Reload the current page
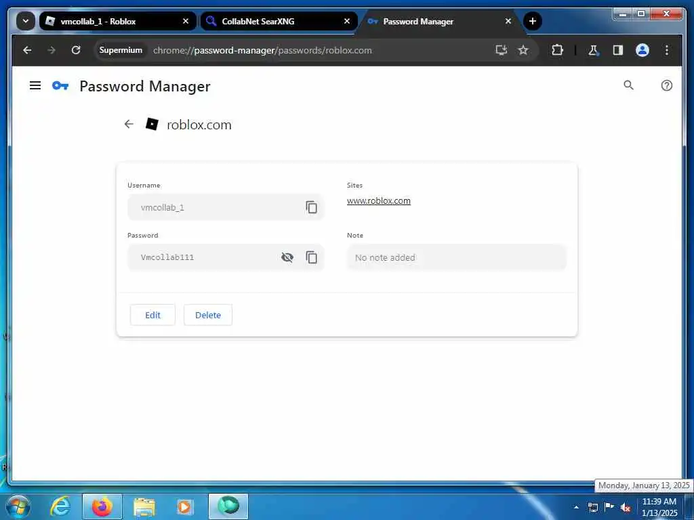 click(x=76, y=50)
